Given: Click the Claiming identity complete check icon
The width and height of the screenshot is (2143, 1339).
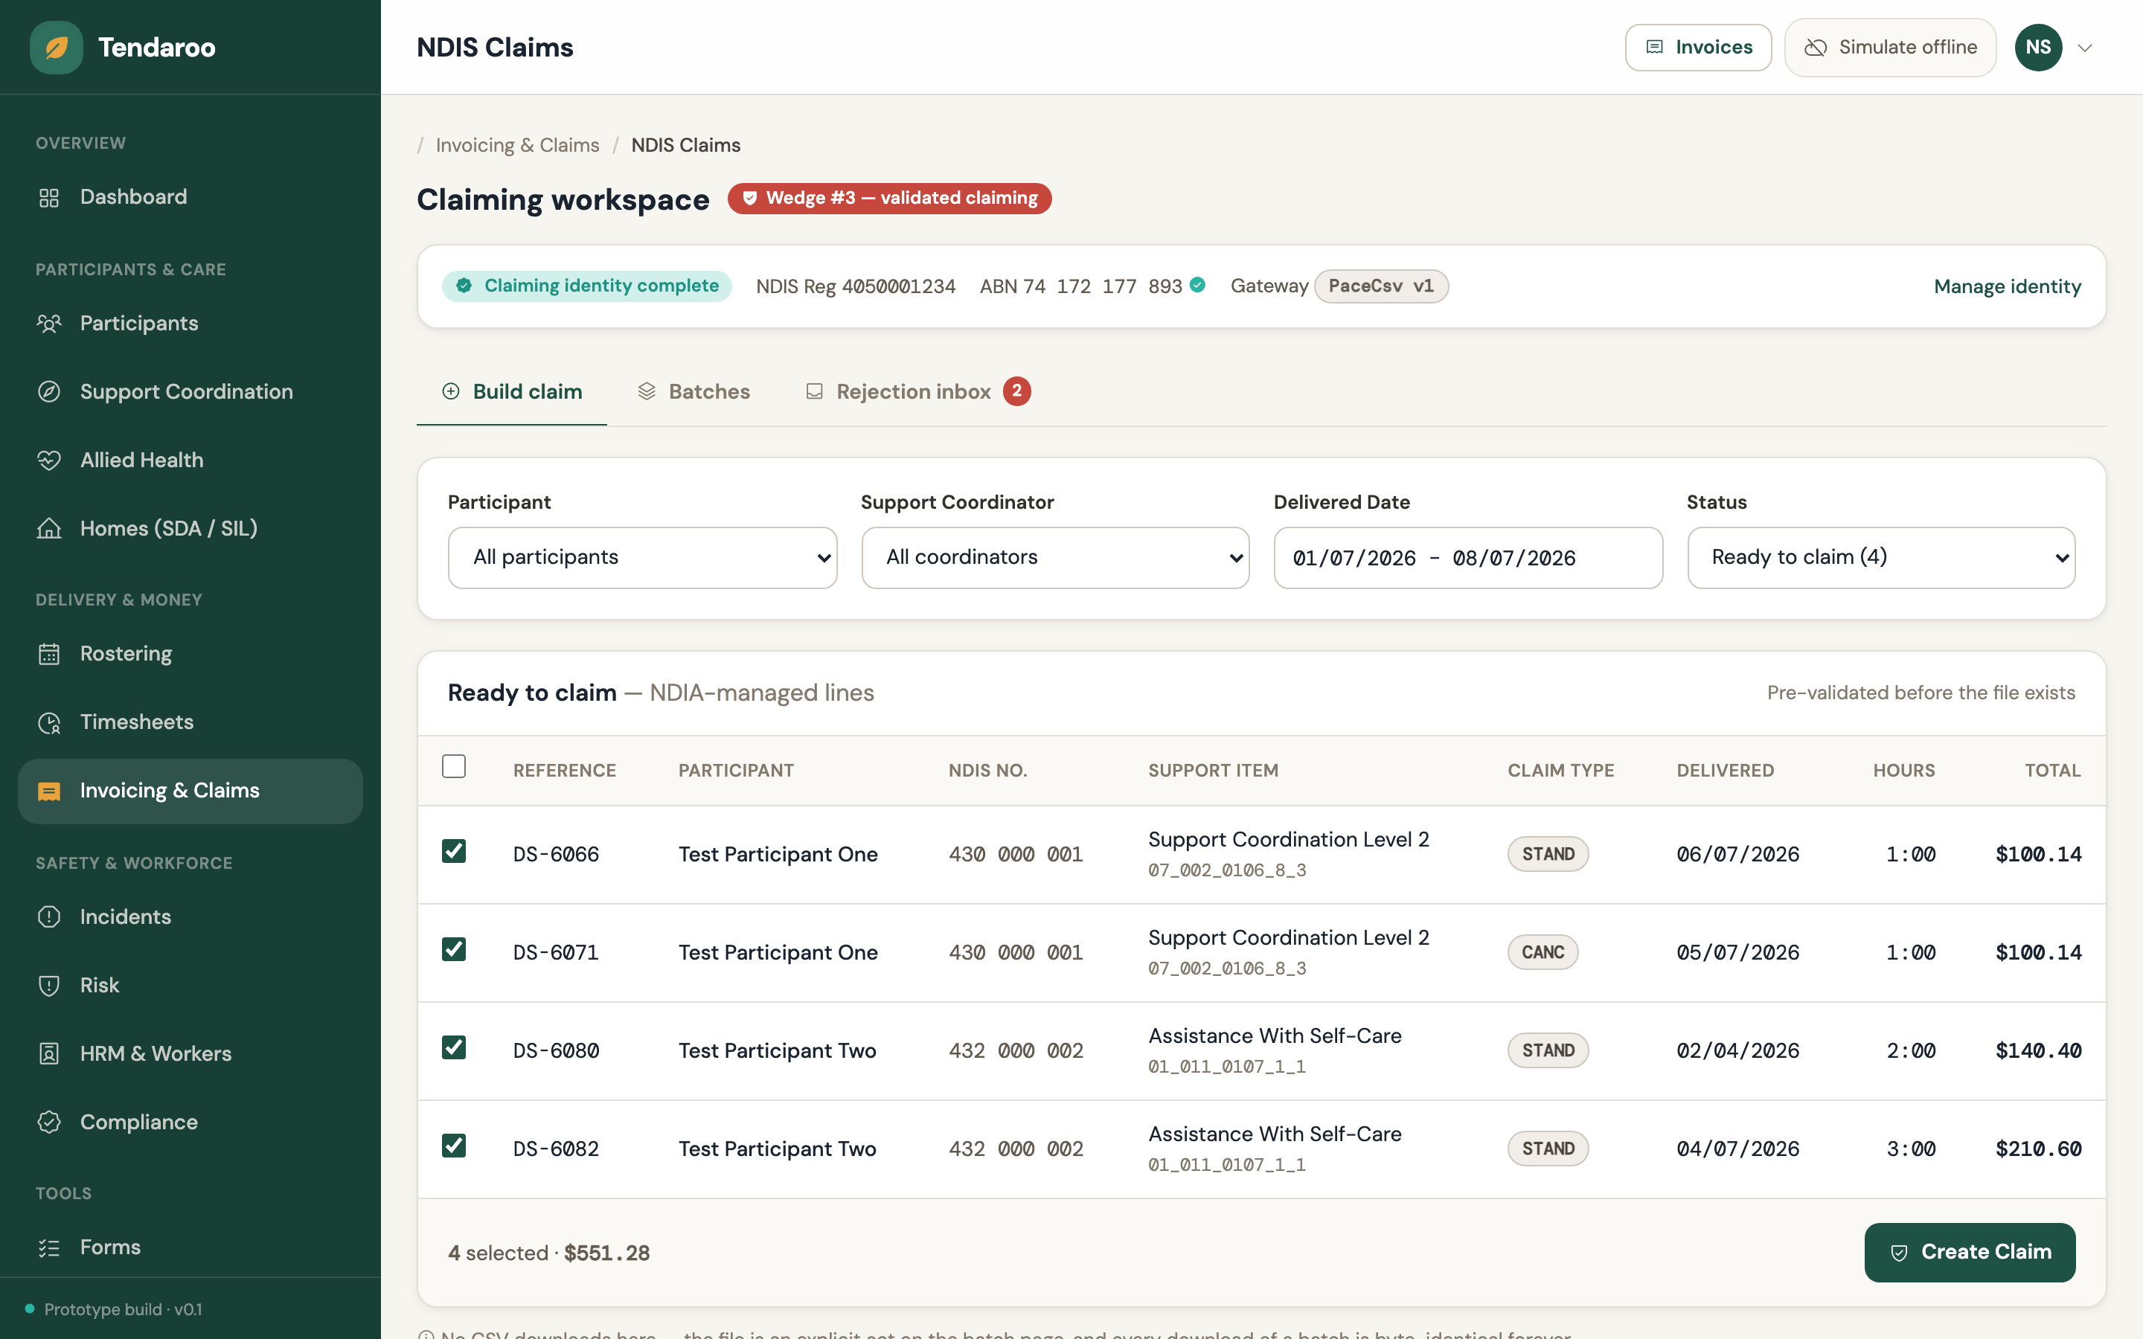Looking at the screenshot, I should click(x=464, y=285).
